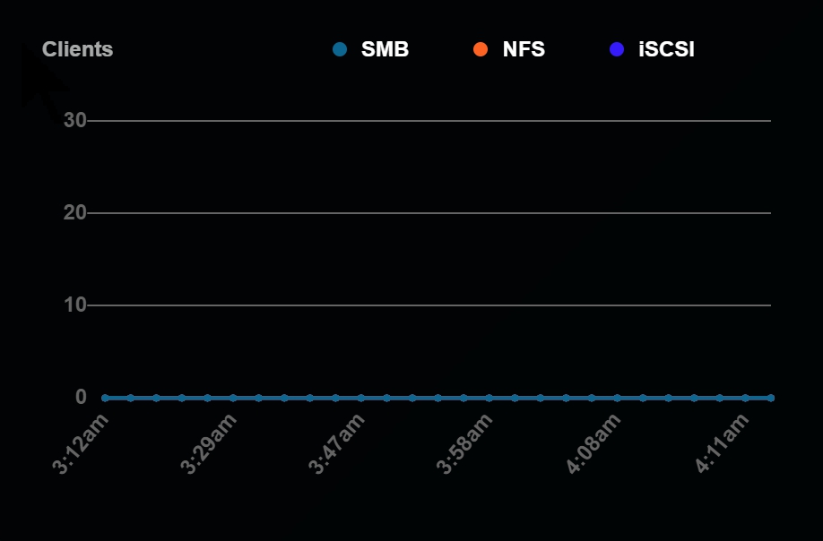Image resolution: width=823 pixels, height=541 pixels.
Task: Click the 30 value on the Y axis
Action: coord(74,120)
